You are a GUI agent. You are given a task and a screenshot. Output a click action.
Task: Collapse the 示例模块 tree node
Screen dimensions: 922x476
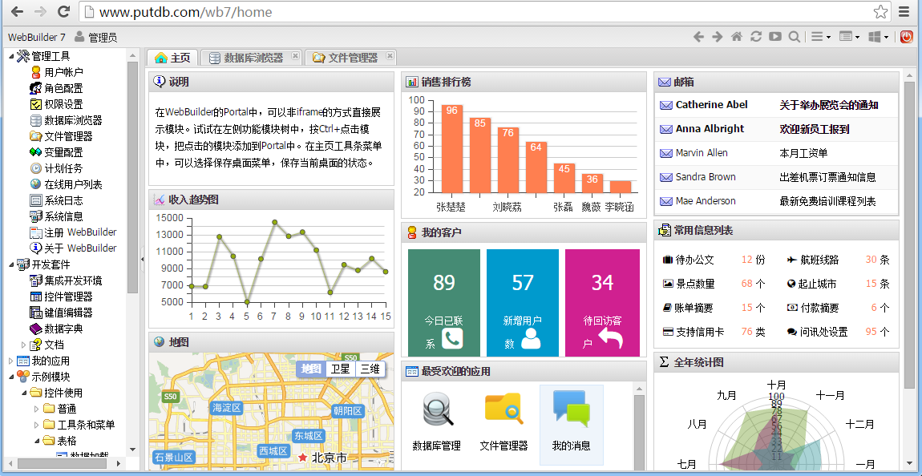[x=11, y=377]
